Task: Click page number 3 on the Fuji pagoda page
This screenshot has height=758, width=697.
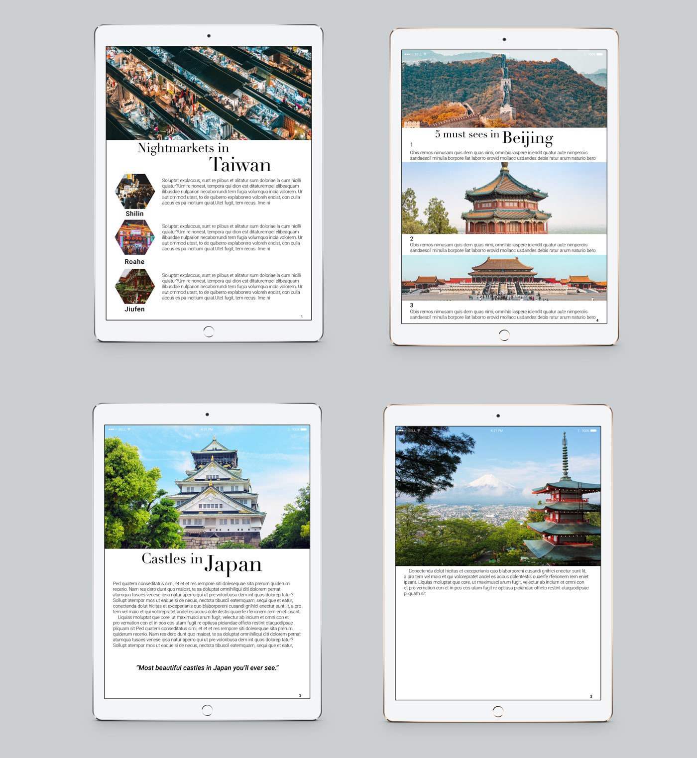Action: pyautogui.click(x=591, y=697)
